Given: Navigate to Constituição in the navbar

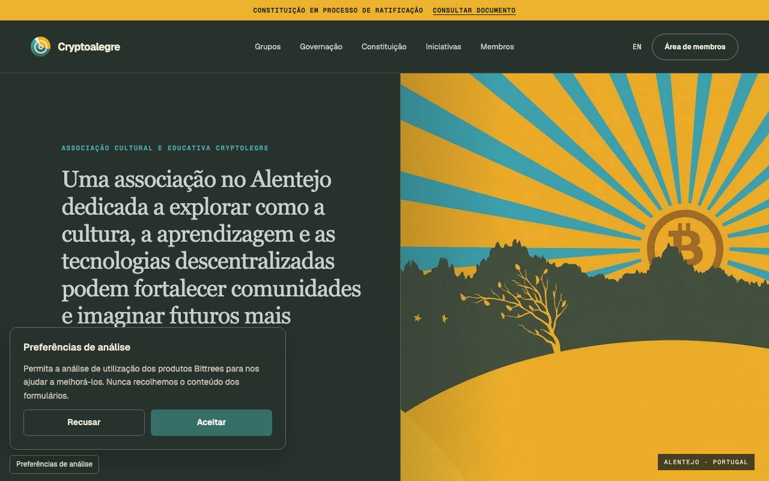Looking at the screenshot, I should point(384,47).
